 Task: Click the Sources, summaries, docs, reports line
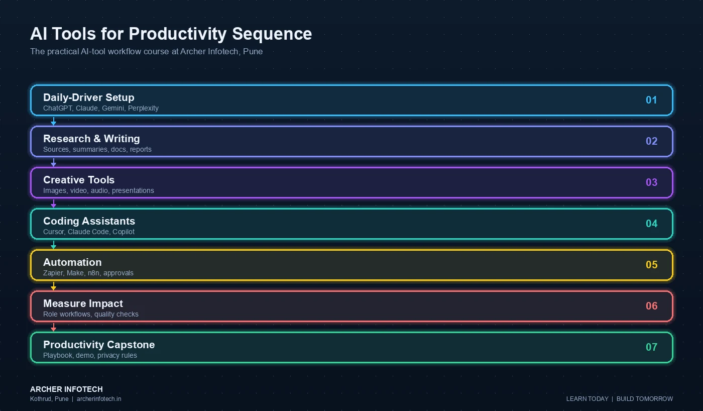pos(97,149)
